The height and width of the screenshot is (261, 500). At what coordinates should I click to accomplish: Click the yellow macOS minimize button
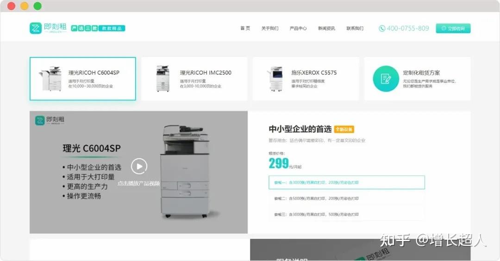point(24,6)
